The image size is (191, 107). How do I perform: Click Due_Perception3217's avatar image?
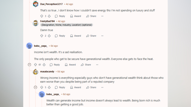pos(35,4)
